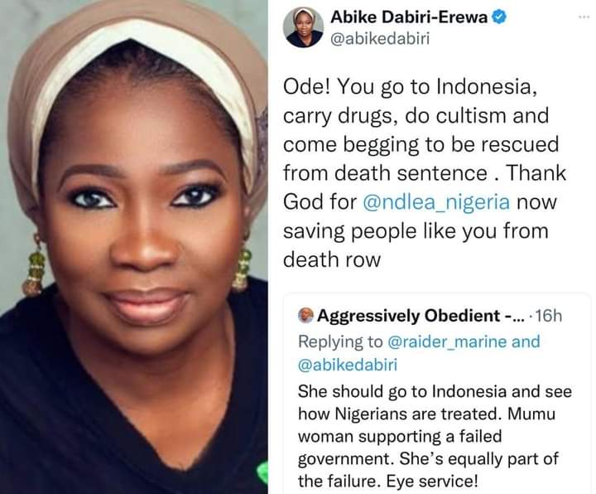Open the @abikedabiri handle under the author name
Screen dimensions: 596x494
pyautogui.click(x=380, y=39)
